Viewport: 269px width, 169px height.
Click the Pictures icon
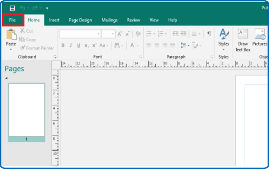click(260, 34)
